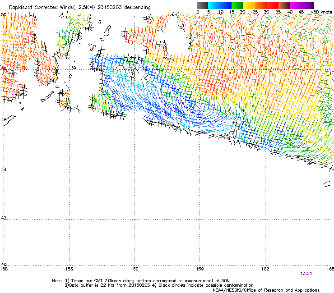Click the '40' latitude label at the bottom-left corner
The width and height of the screenshot is (334, 293).
click(x=4, y=264)
